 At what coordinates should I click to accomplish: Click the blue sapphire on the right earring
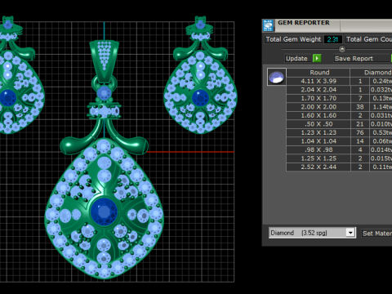click(200, 97)
